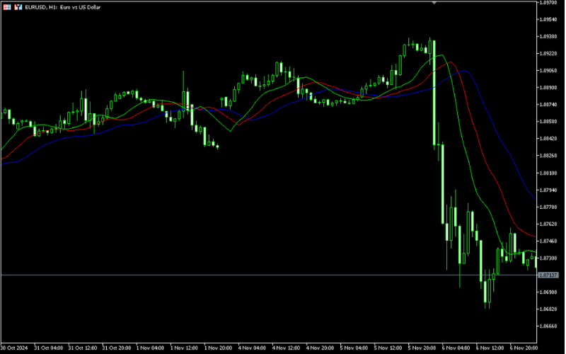Click the 6 Nov 12:00 time label

tap(490, 348)
